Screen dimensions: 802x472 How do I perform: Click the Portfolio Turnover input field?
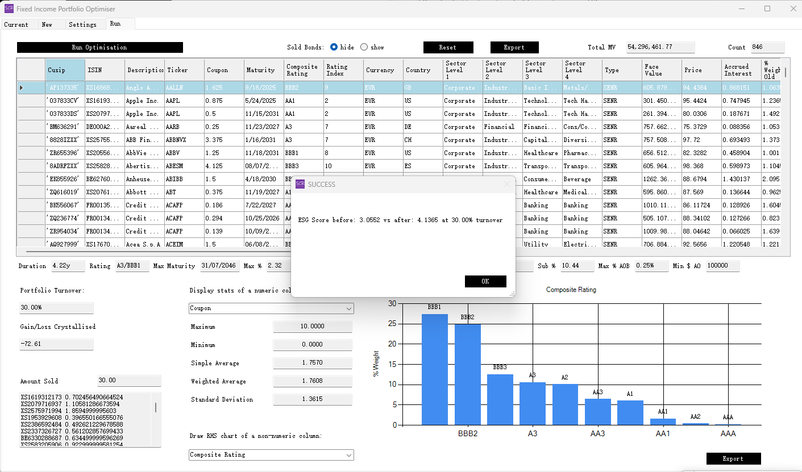tap(56, 308)
